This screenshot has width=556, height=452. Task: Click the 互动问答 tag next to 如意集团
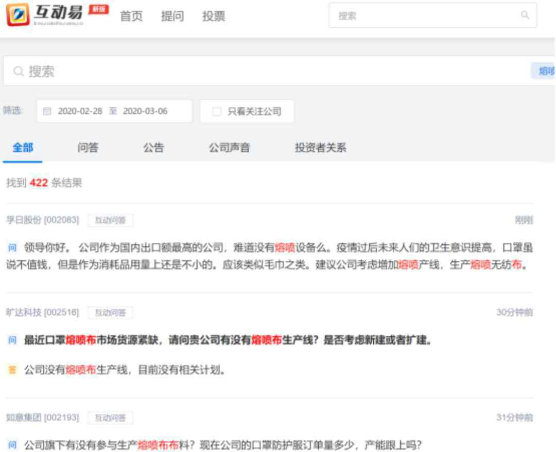(110, 418)
